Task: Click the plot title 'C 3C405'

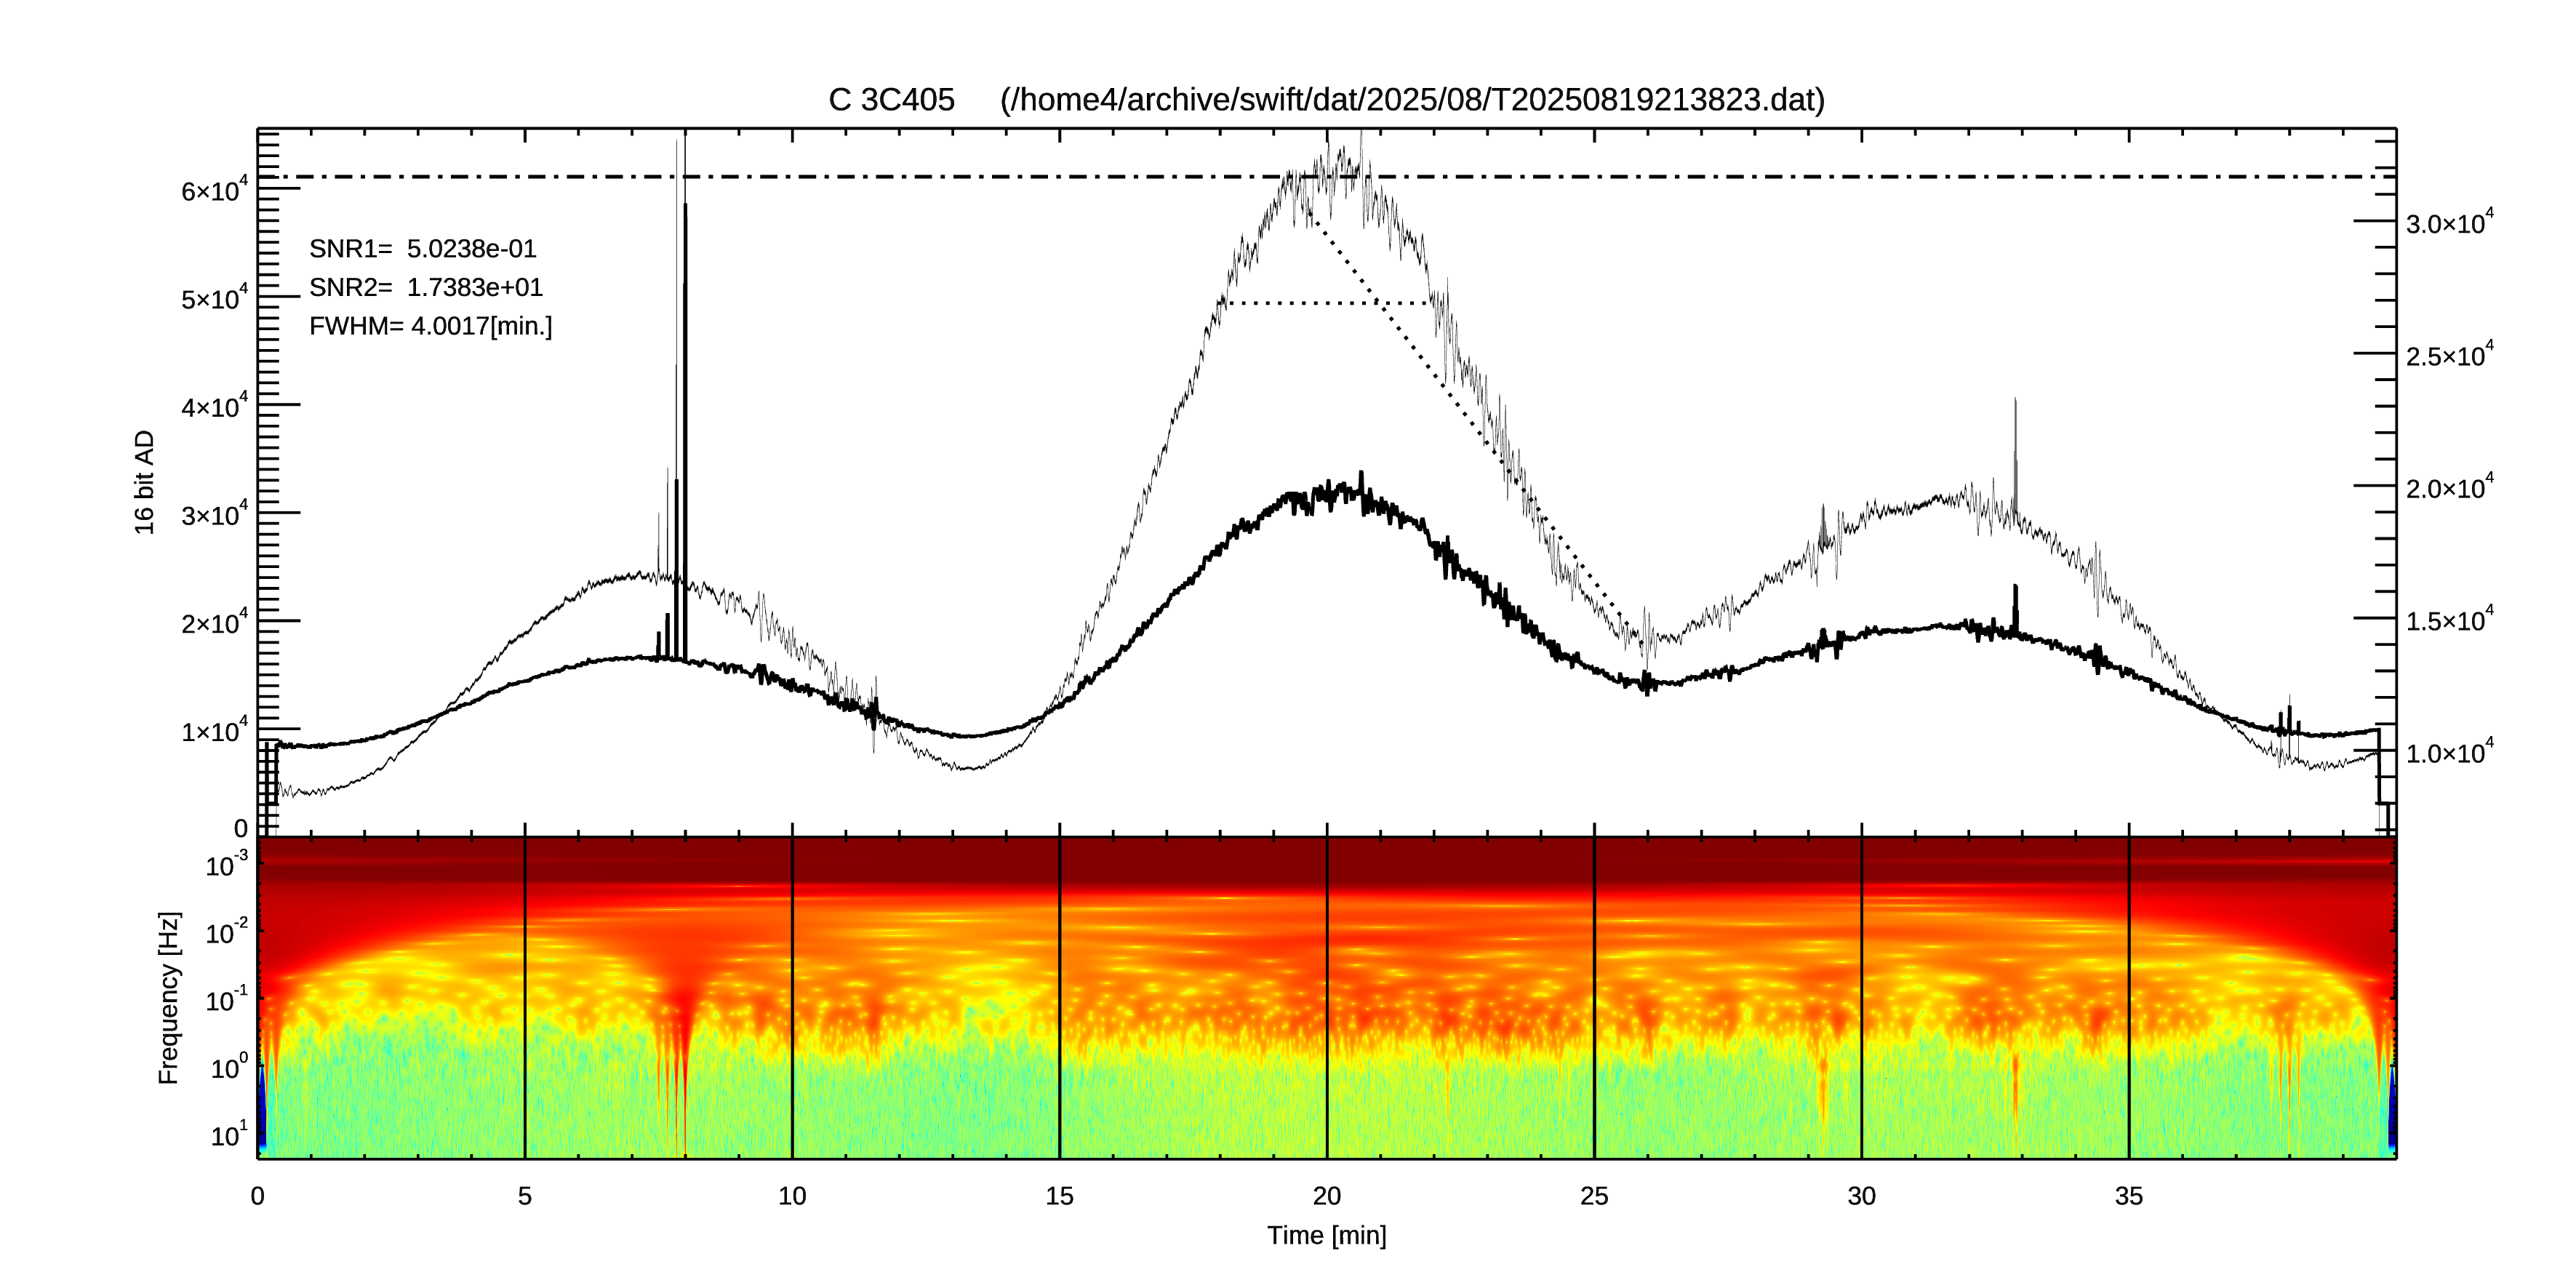Action: pos(891,100)
